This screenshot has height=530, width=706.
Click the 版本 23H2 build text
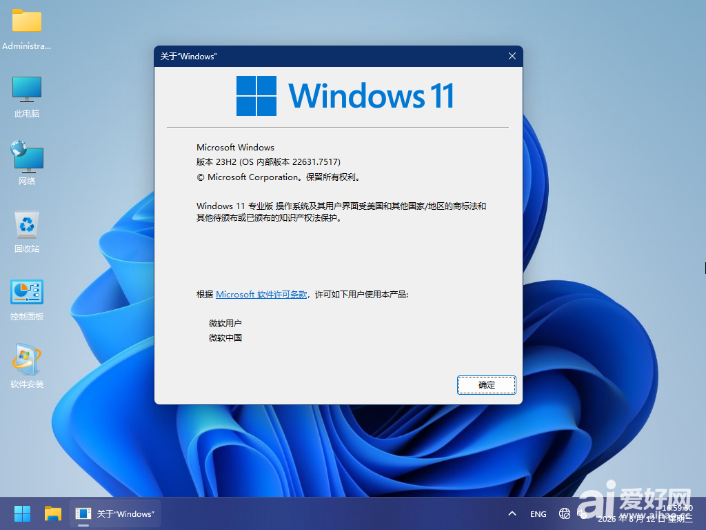[268, 161]
